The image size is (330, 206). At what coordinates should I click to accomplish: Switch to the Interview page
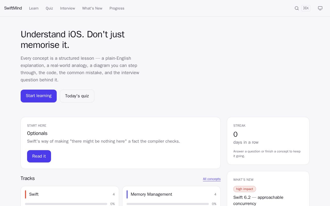pos(68,8)
